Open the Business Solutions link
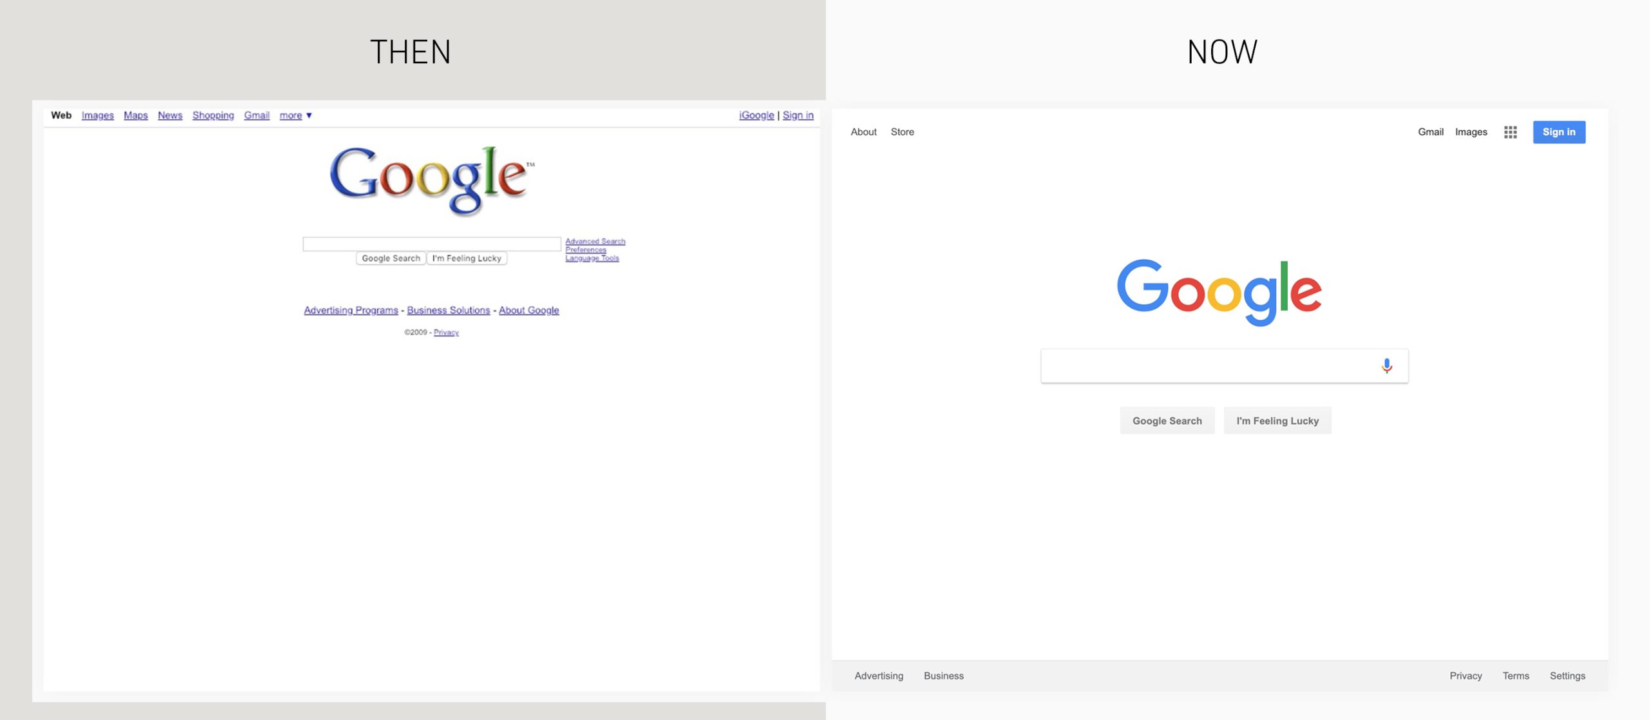The width and height of the screenshot is (1650, 720). pyautogui.click(x=448, y=310)
